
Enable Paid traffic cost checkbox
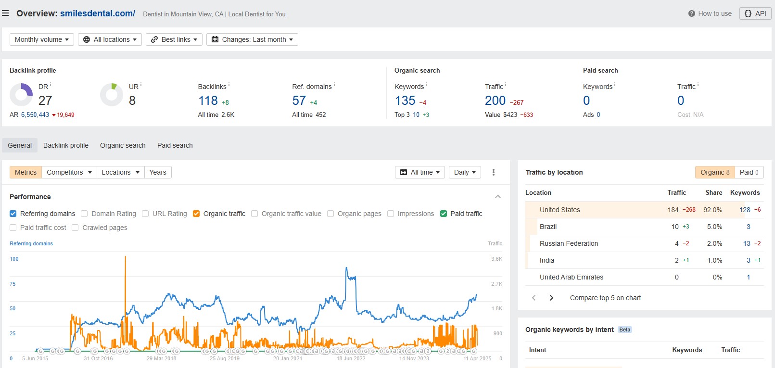click(x=13, y=228)
